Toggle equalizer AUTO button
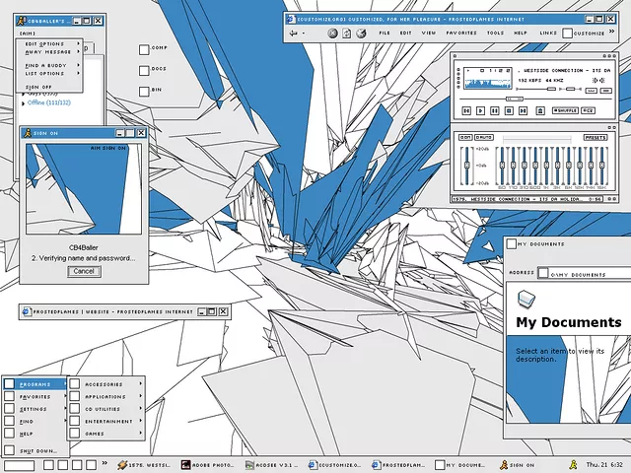 484,138
